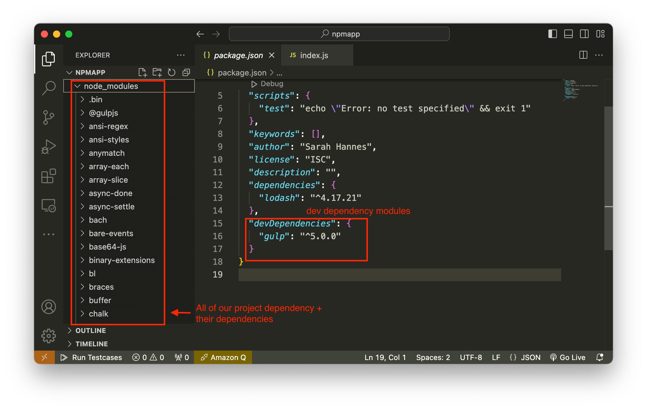
Task: Go forward with the navigation arrow
Action: coord(216,34)
